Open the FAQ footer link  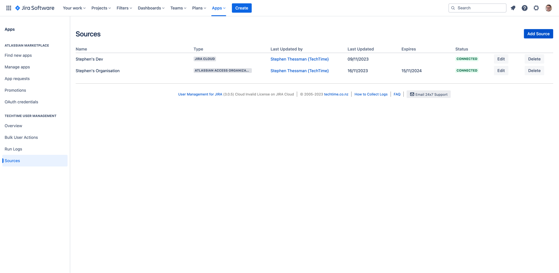(x=397, y=94)
